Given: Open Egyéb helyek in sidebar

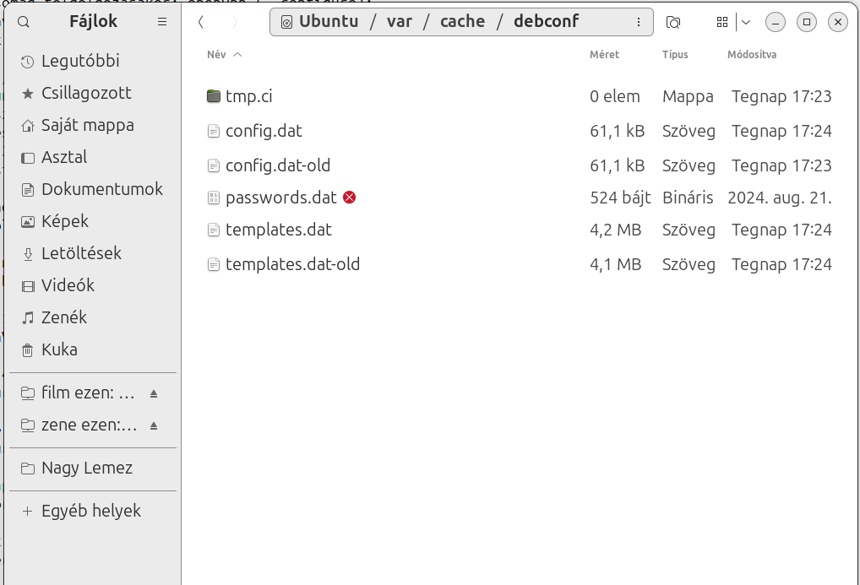Looking at the screenshot, I should click(x=90, y=511).
